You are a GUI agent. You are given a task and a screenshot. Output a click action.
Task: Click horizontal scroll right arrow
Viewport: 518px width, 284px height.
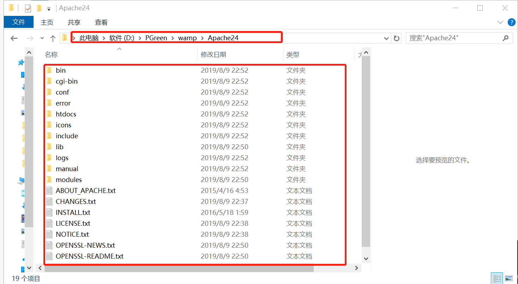(x=357, y=268)
